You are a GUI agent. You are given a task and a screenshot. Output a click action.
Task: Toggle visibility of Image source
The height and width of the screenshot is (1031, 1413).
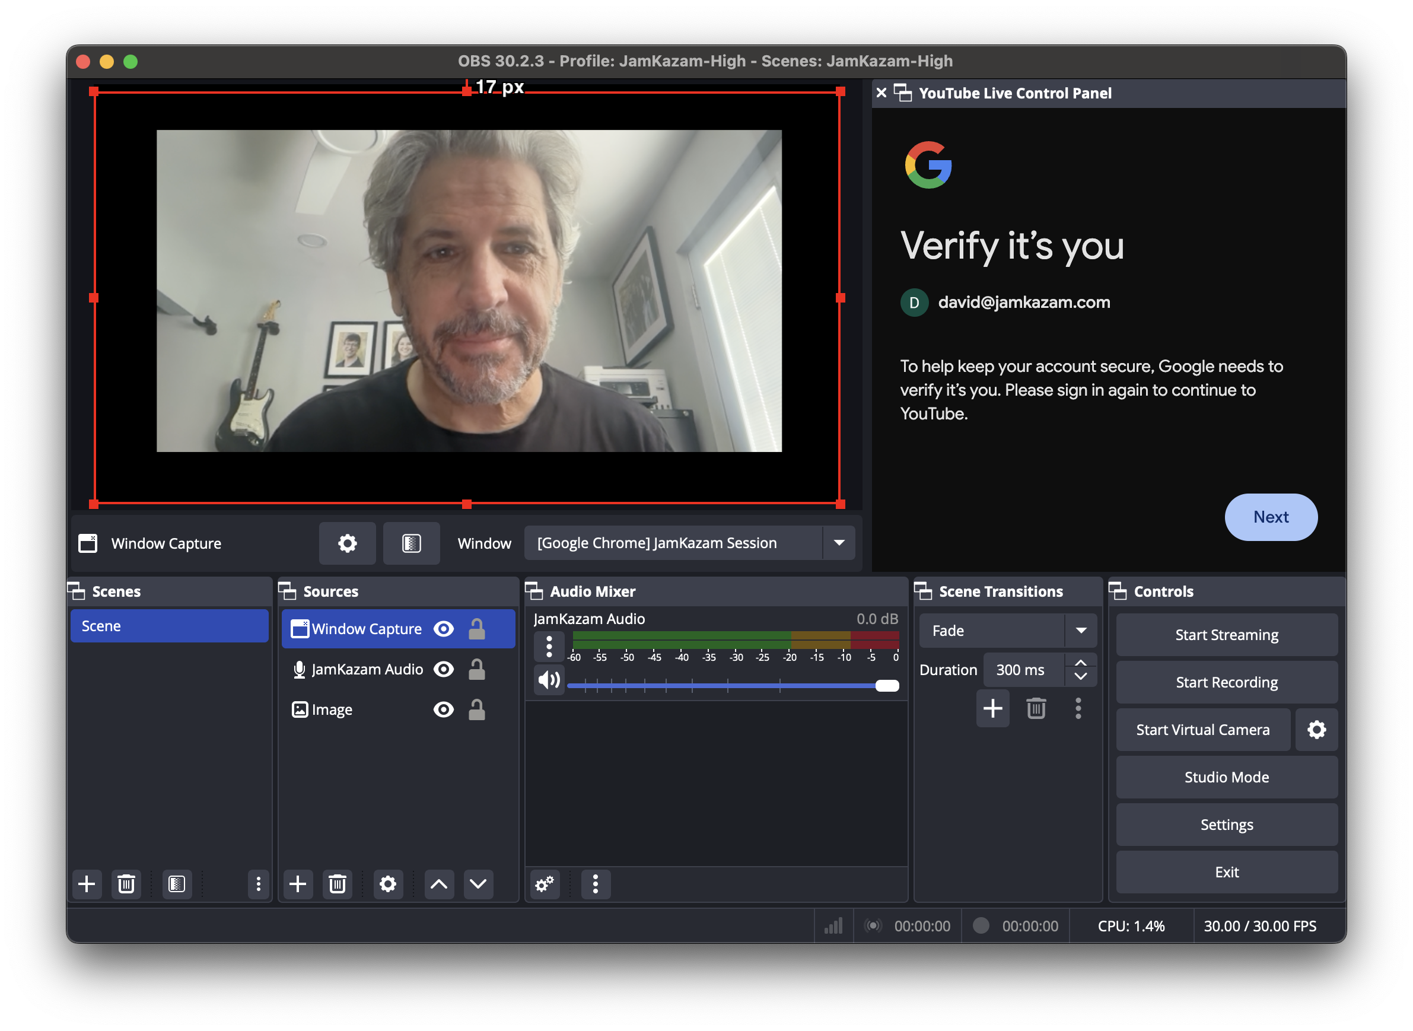click(x=444, y=709)
